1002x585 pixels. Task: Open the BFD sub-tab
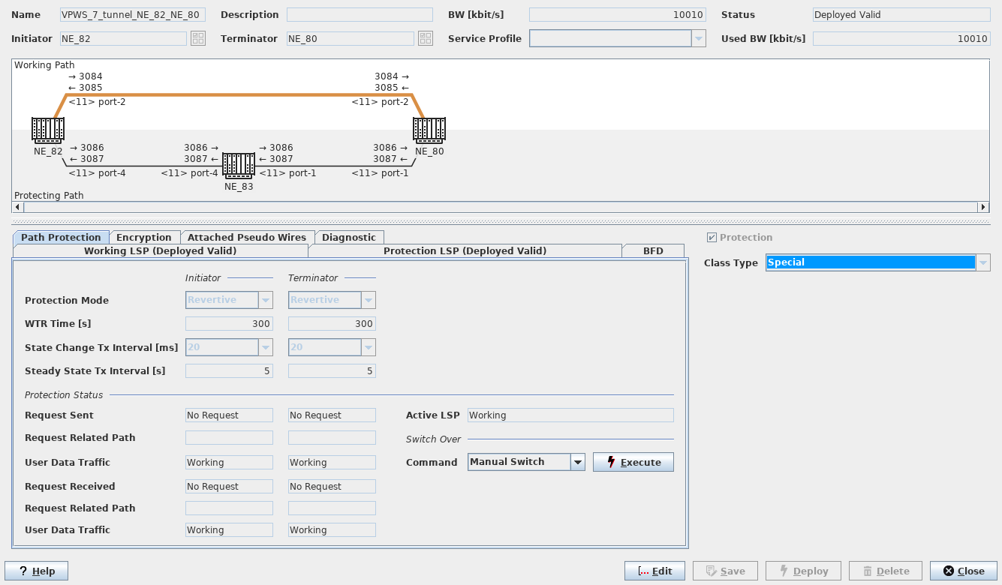click(653, 251)
